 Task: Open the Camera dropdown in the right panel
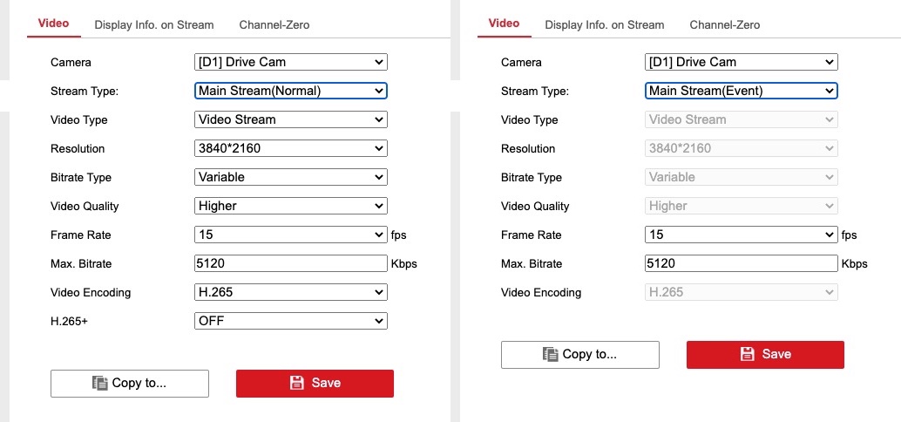(741, 62)
